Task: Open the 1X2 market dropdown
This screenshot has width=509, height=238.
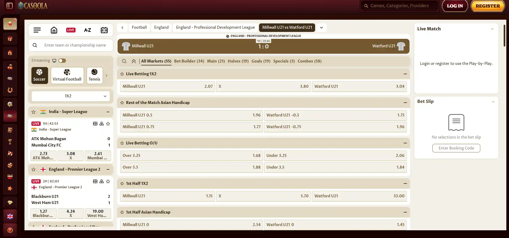Action: (x=71, y=96)
